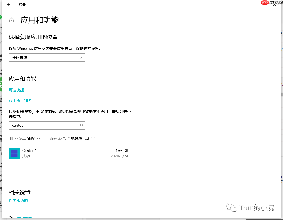This screenshot has height=220, width=283.
Task: Open 程序和功能 under related settings
Action: tap(18, 200)
